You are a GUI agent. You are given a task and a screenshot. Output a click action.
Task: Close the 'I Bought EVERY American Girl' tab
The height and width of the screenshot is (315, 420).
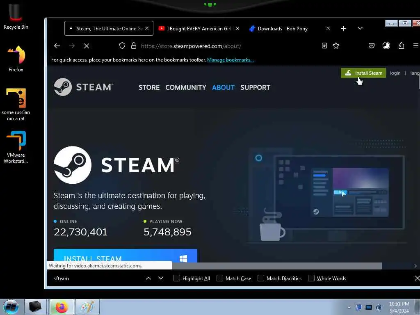237,28
